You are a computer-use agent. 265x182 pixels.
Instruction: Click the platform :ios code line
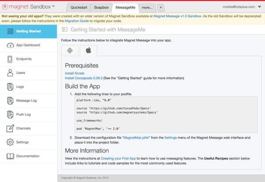[94, 100]
